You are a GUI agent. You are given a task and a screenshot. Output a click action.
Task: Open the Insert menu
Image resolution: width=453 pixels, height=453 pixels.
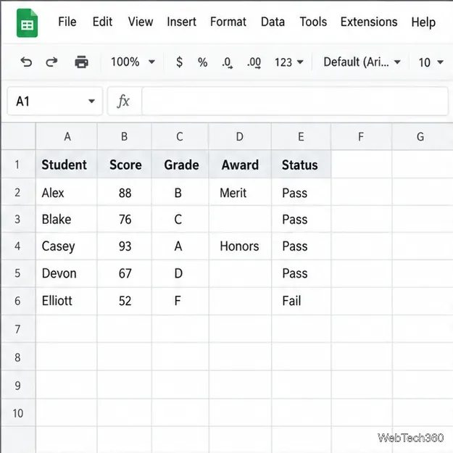click(181, 22)
